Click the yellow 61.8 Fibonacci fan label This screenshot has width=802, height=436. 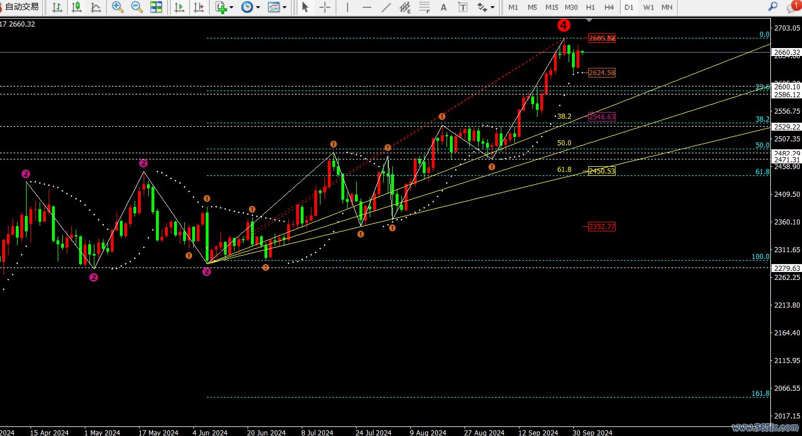click(564, 170)
